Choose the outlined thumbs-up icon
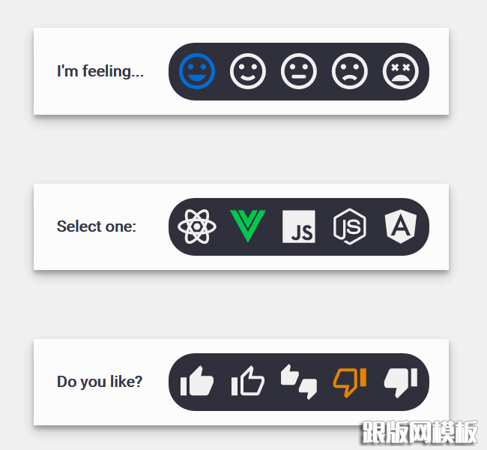This screenshot has height=450, width=487. click(x=248, y=381)
